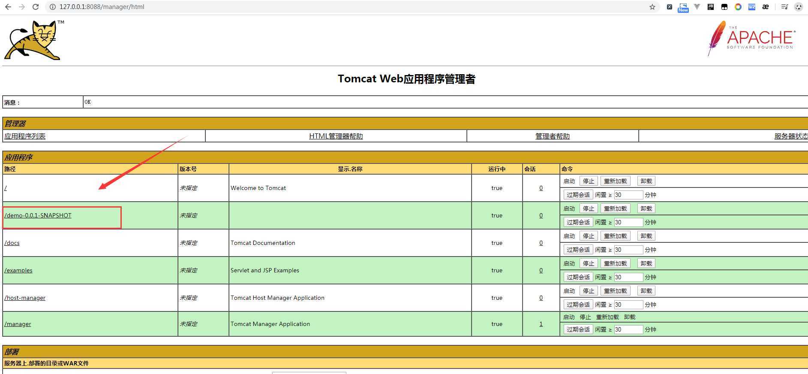Stop the demo-0.0.1-SNAPSHOT application
Viewport: 808px width, 374px height.
click(589, 208)
